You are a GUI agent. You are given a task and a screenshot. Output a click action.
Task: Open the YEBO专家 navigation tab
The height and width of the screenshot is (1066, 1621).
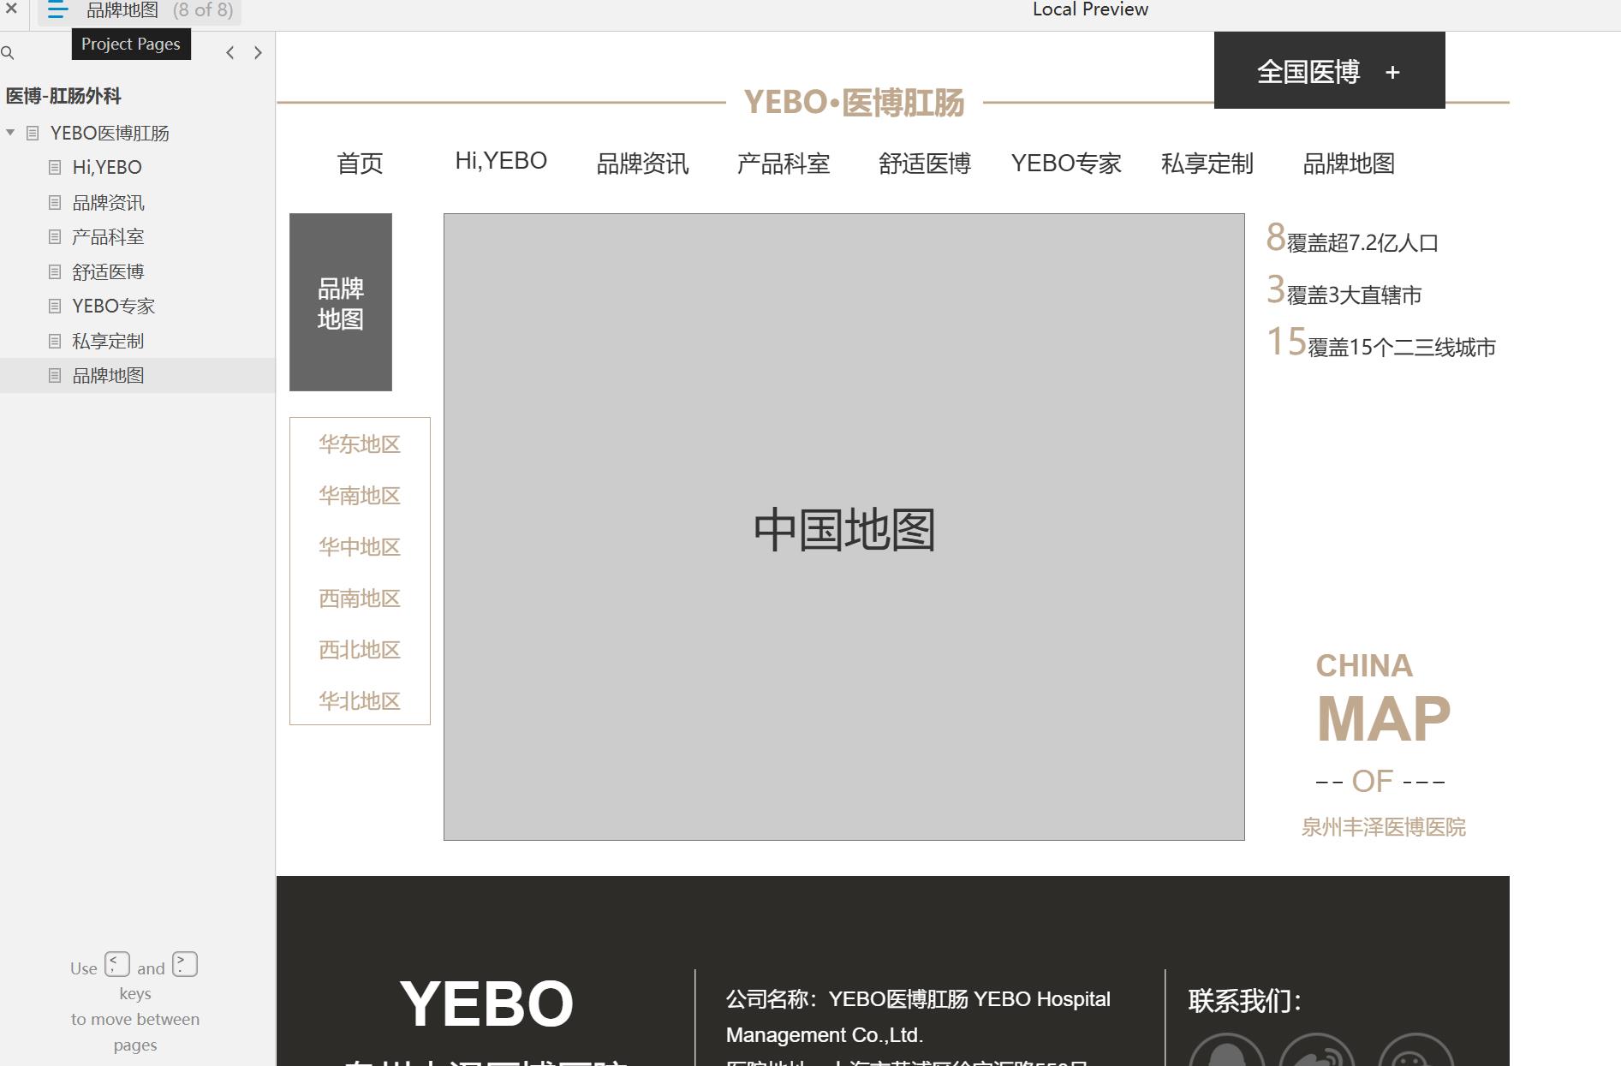pyautogui.click(x=1066, y=163)
